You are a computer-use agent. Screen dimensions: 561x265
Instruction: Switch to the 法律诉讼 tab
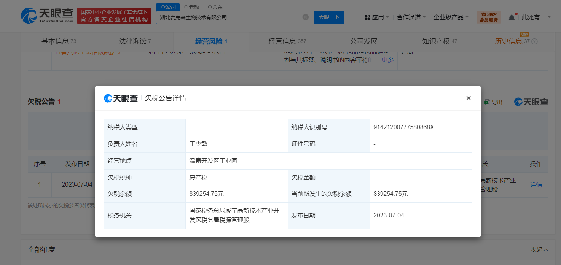coord(135,41)
